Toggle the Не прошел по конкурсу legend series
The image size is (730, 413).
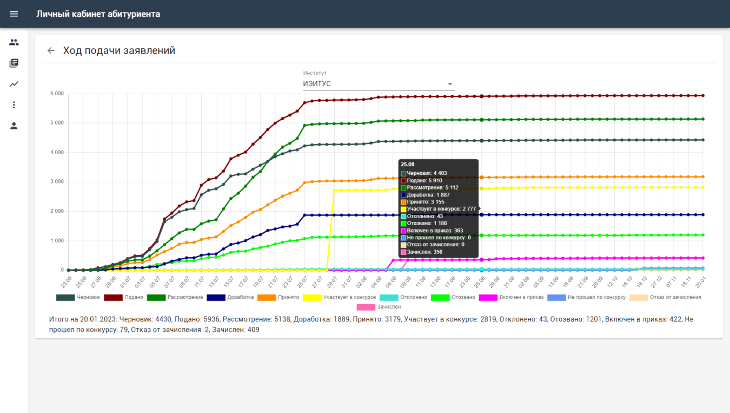tap(586, 297)
